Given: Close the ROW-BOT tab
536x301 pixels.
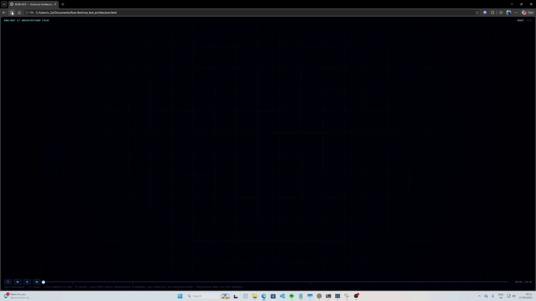Looking at the screenshot, I should pos(55,4).
